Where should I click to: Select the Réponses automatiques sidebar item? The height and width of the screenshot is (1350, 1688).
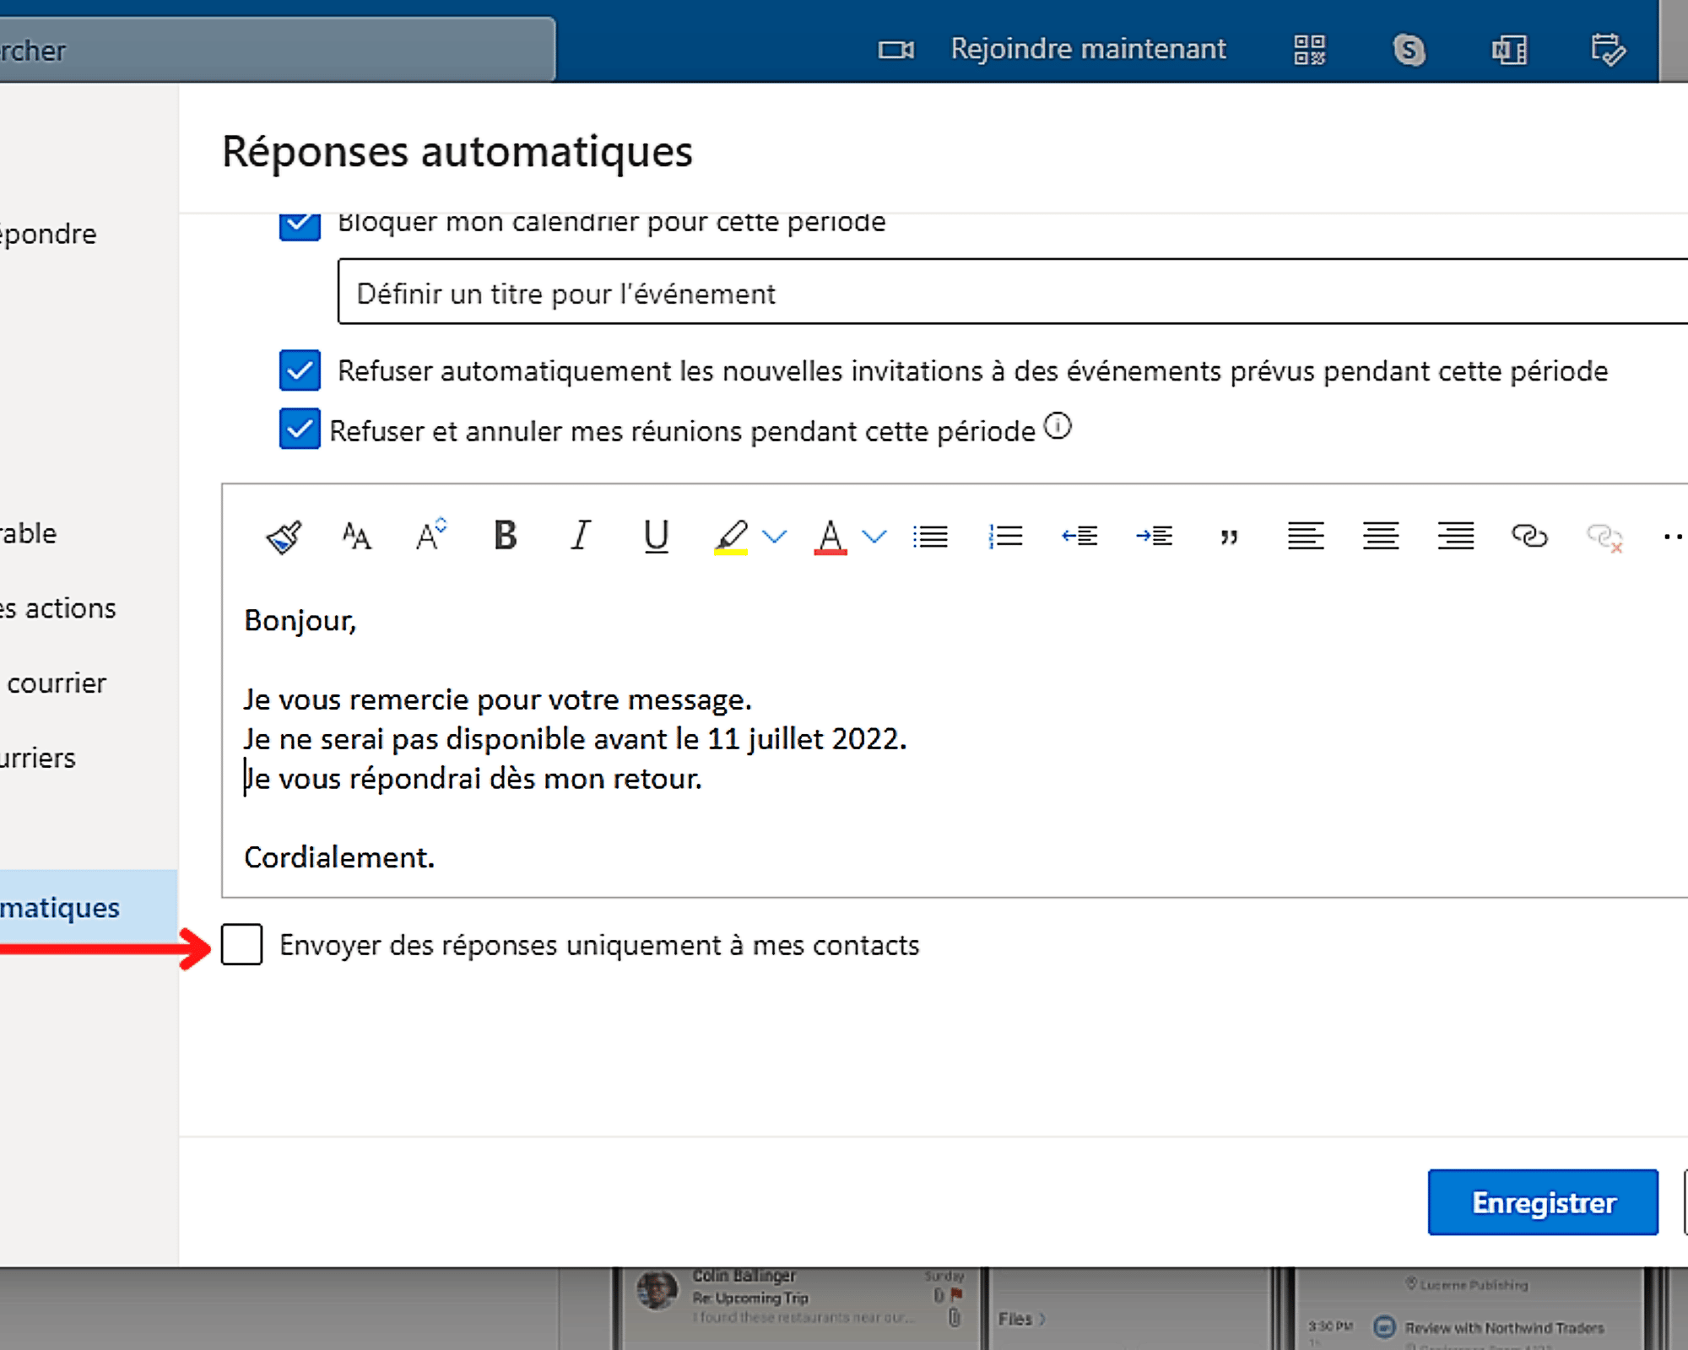pos(89,908)
